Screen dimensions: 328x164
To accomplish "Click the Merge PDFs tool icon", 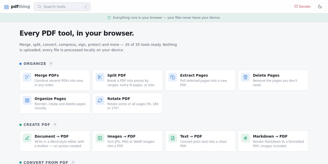I will [x=27, y=77].
